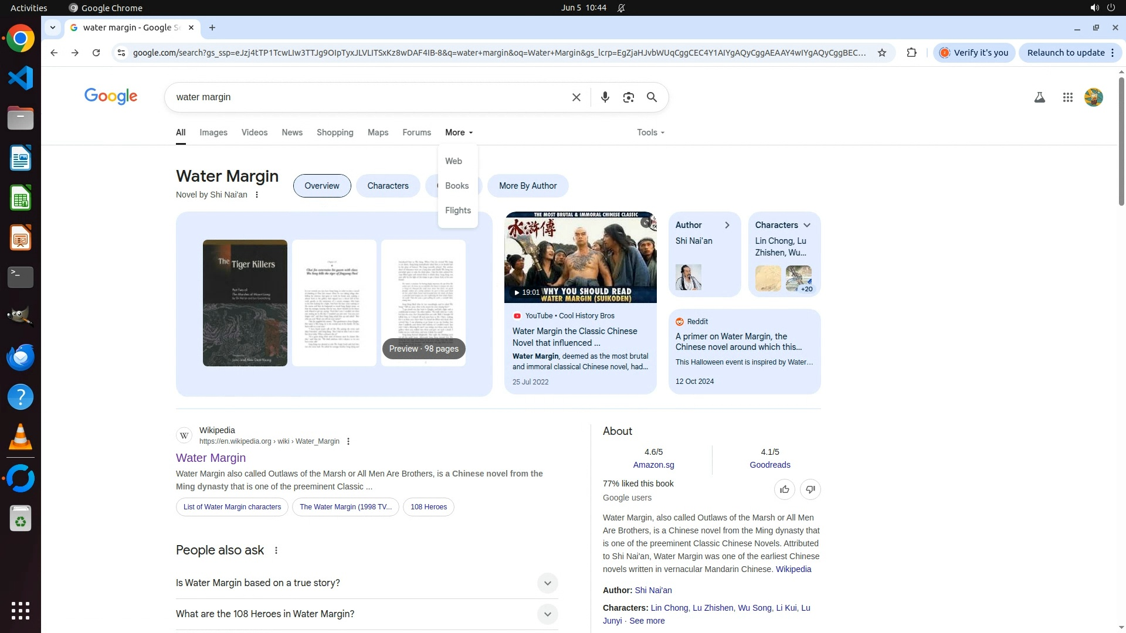Open the Tools dropdown
Viewport: 1126px width, 633px height.
[650, 132]
